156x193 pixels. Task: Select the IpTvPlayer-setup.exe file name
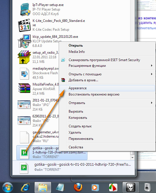click(x=48, y=5)
